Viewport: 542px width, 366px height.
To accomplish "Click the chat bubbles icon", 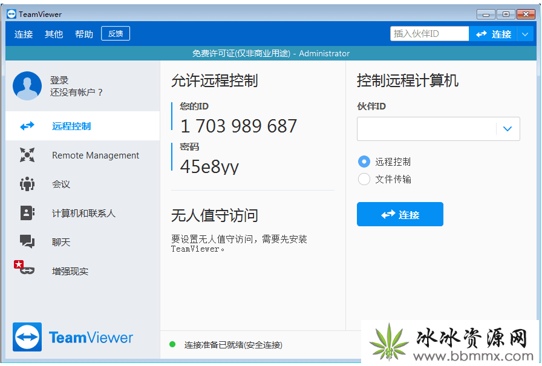I will [x=27, y=241].
